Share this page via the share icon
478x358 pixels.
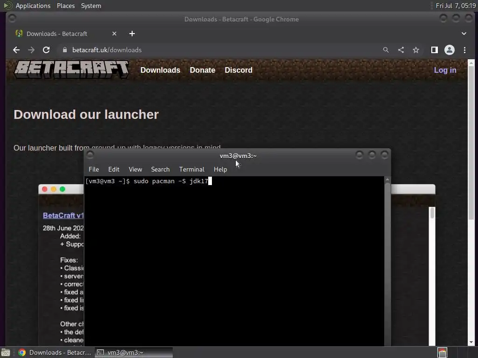point(401,50)
